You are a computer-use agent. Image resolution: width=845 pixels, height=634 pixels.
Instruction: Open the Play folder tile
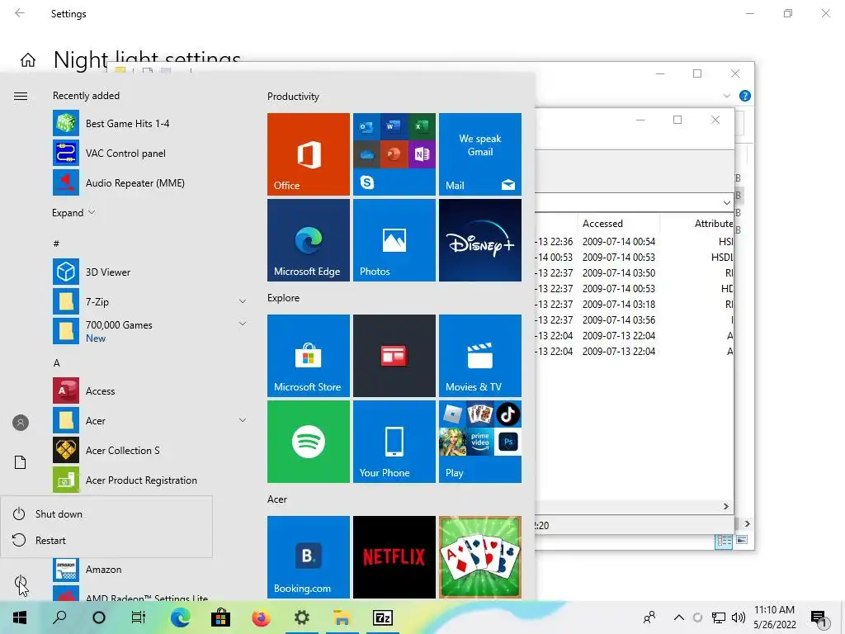pos(480,442)
